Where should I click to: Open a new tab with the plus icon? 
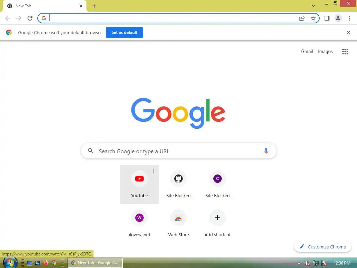(94, 6)
